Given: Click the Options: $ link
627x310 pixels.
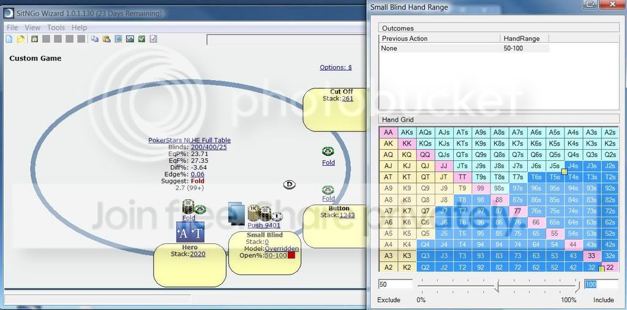Looking at the screenshot, I should [x=336, y=67].
